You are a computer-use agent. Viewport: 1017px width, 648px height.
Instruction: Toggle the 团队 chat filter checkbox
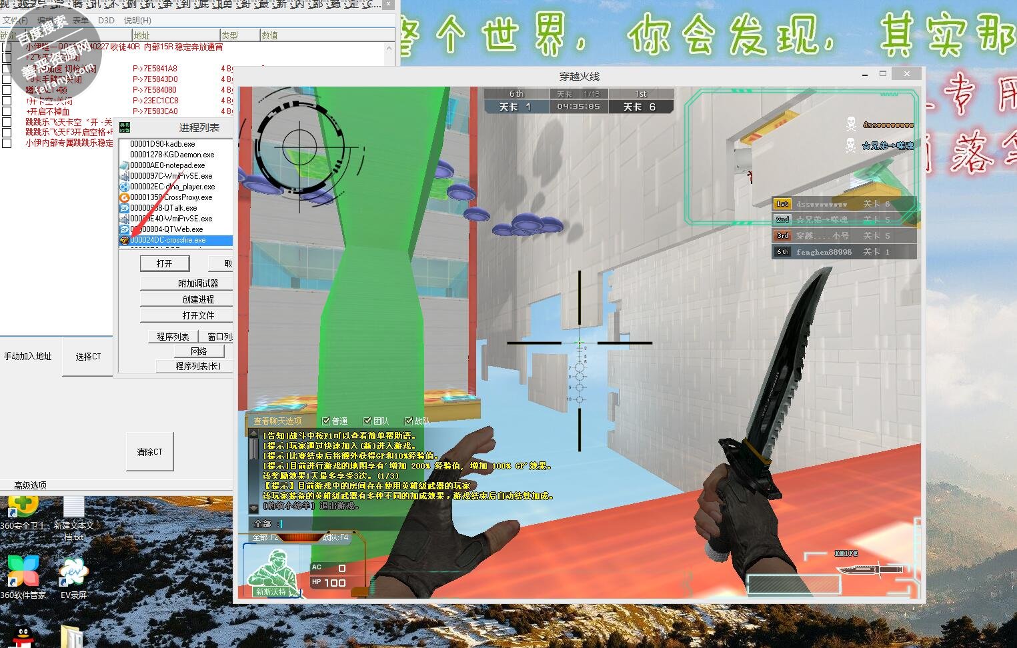coord(367,421)
